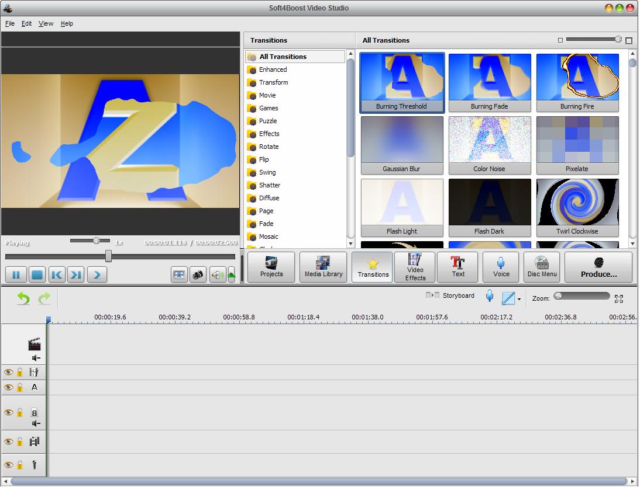Click the Projects button
This screenshot has height=487, width=640.
271,267
